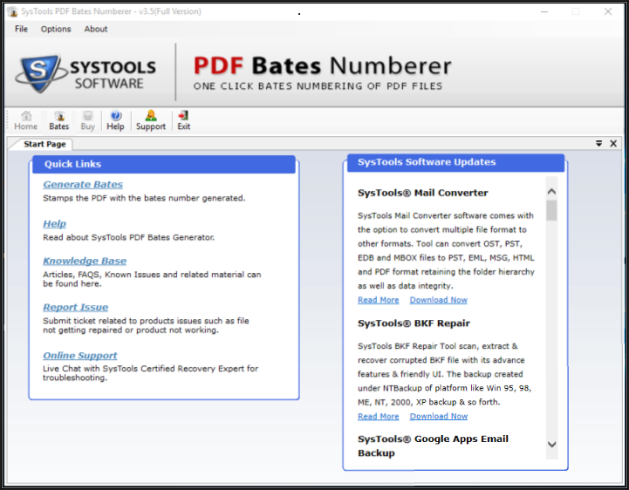Click the SysTools® BKF Repair heading
The width and height of the screenshot is (629, 490).
414,323
